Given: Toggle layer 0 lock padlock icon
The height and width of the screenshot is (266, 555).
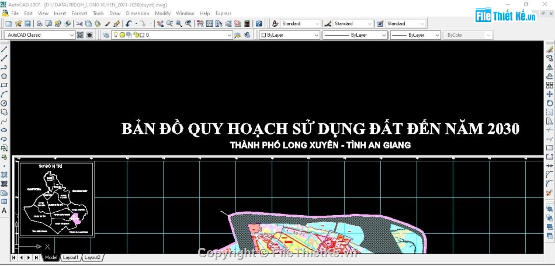Looking at the screenshot, I should pos(136,35).
